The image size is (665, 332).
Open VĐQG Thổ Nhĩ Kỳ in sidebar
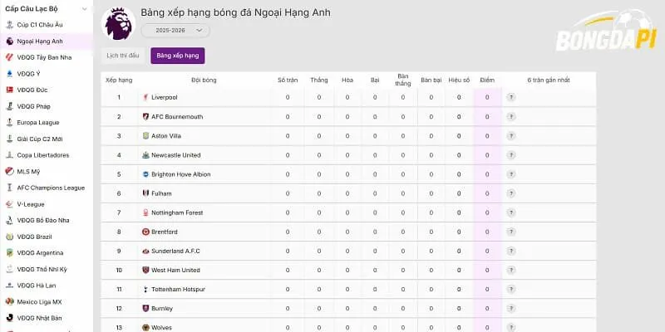point(42,269)
